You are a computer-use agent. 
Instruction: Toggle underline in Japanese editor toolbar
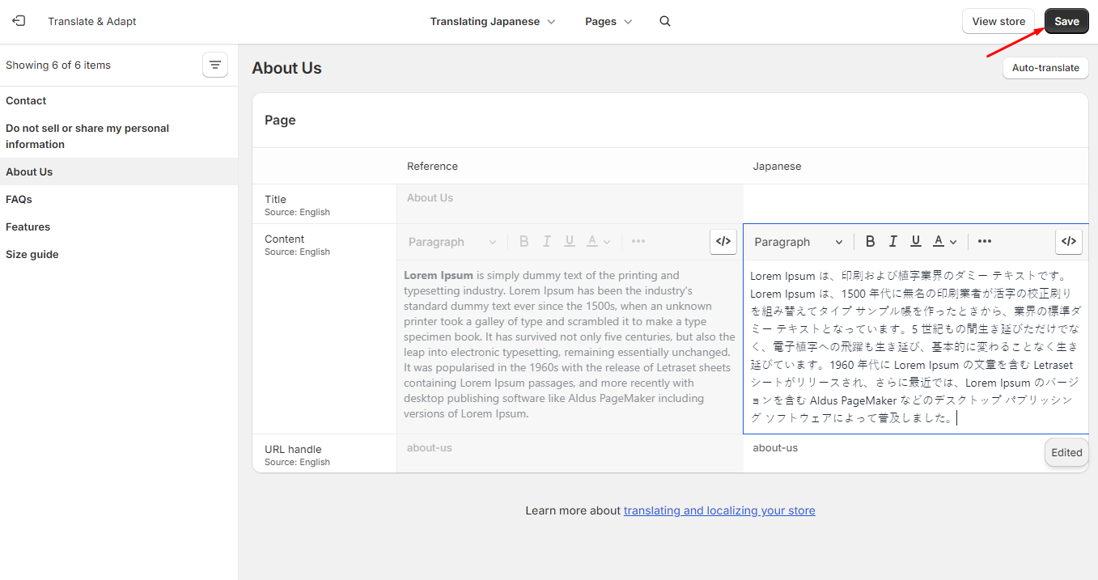coord(915,241)
